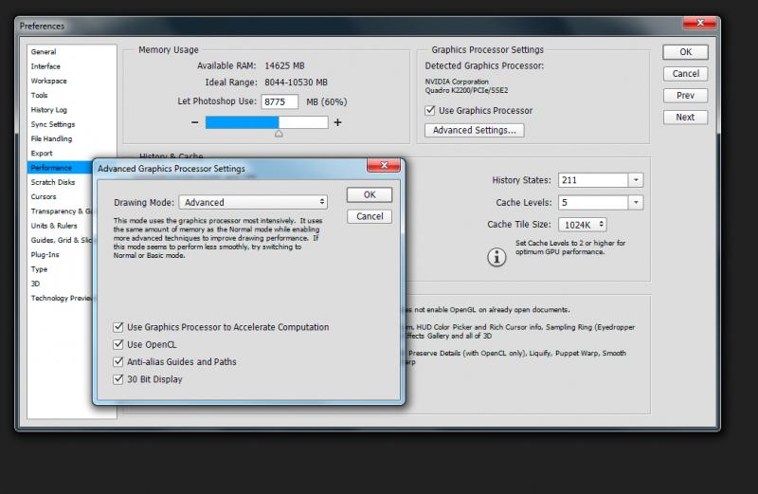Viewport: 758px width, 494px height.
Task: Open Transparency & Gamut preferences
Action: tap(62, 211)
